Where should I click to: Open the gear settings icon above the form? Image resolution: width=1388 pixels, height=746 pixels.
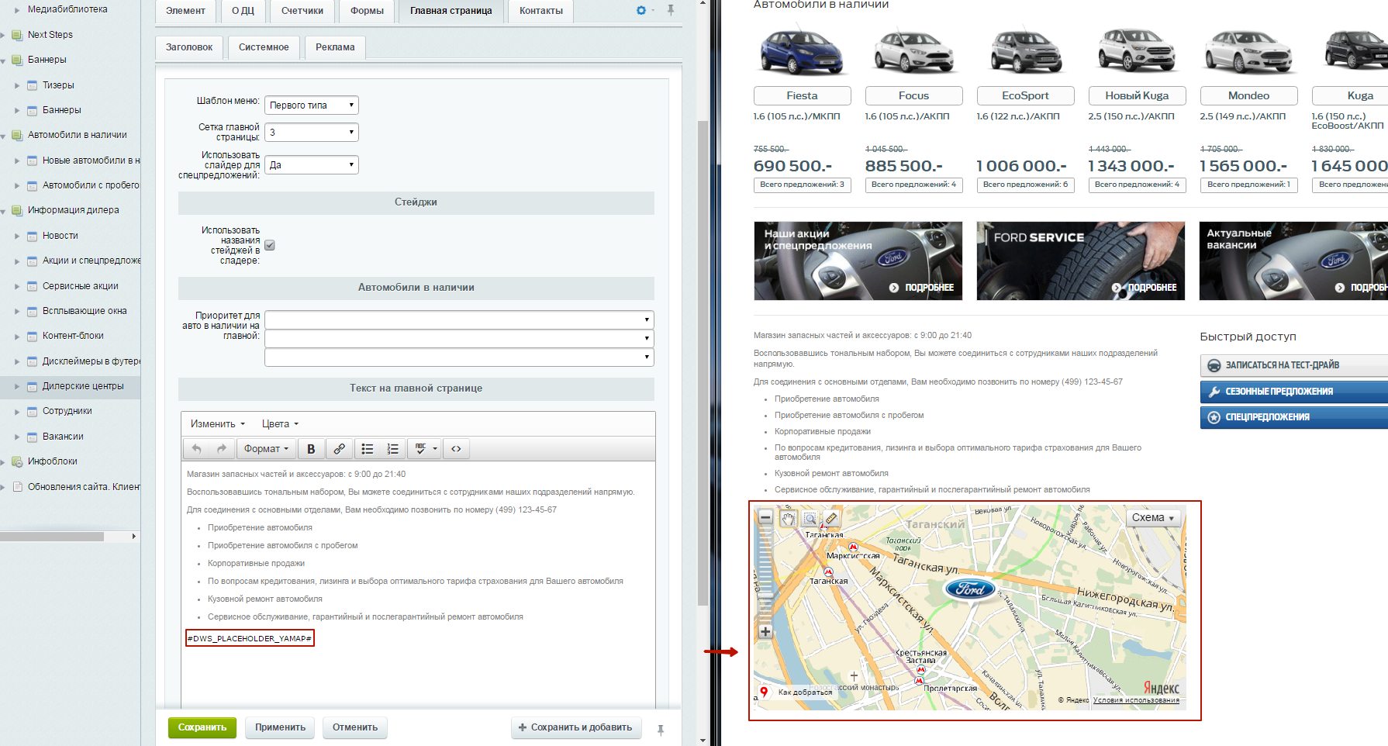pyautogui.click(x=641, y=10)
